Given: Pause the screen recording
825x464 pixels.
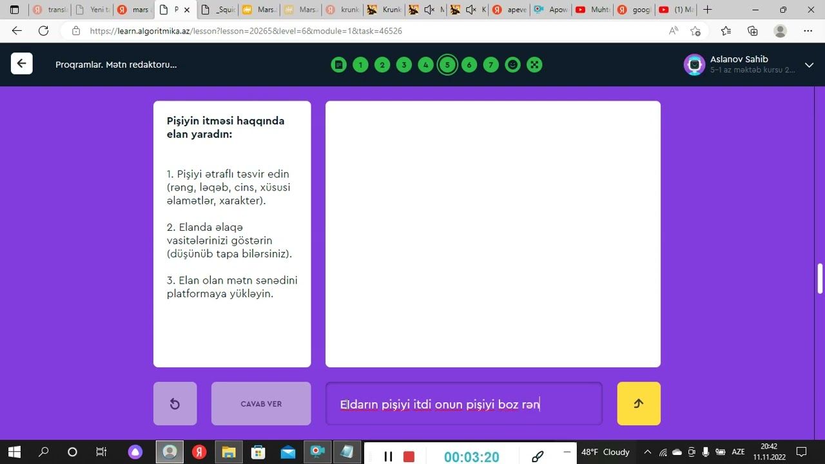Looking at the screenshot, I should 388,456.
